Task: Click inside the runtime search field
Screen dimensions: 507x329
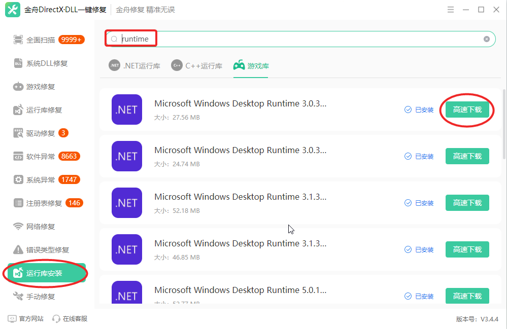Action: [300, 39]
